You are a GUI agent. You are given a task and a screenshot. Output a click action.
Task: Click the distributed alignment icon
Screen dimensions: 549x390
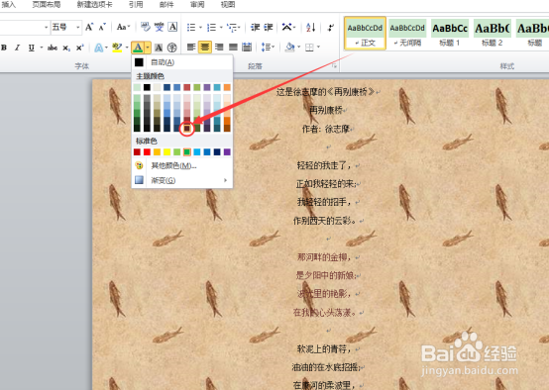click(x=247, y=47)
